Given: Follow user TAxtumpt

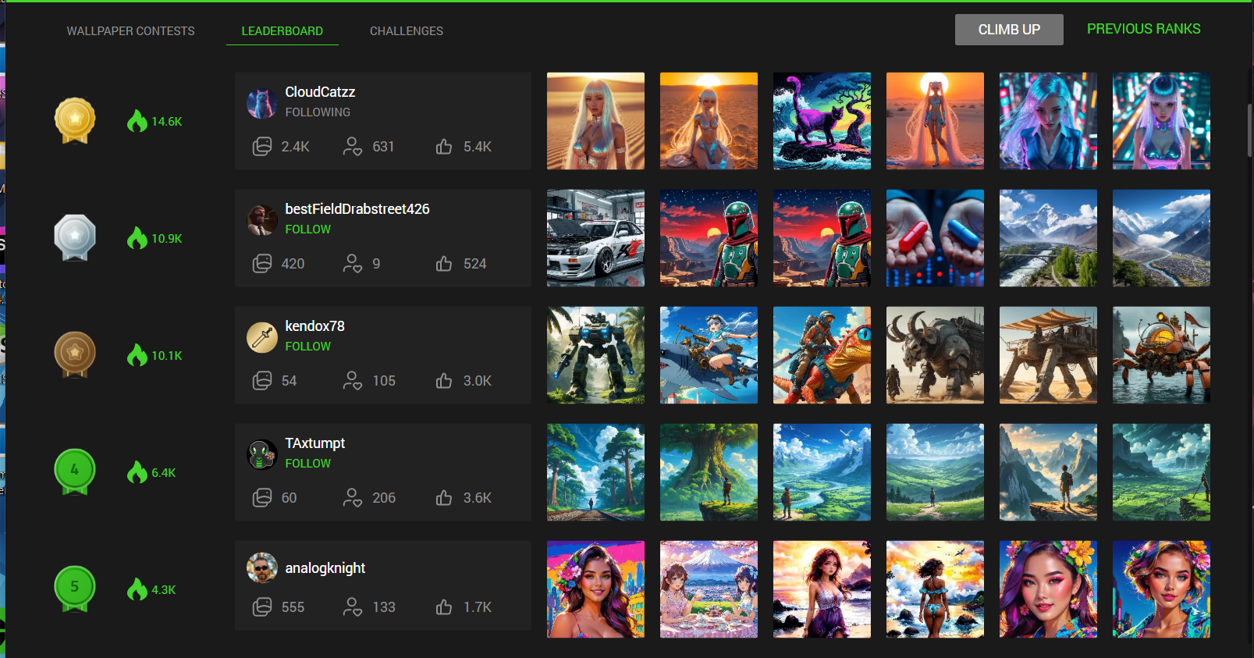Looking at the screenshot, I should pos(307,464).
